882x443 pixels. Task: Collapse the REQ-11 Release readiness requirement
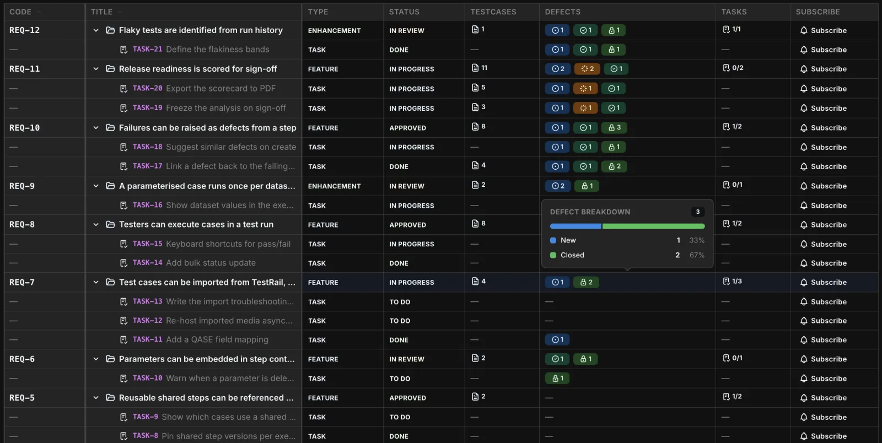pos(96,69)
